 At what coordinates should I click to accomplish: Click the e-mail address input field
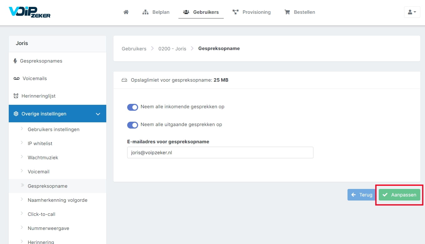pyautogui.click(x=220, y=153)
